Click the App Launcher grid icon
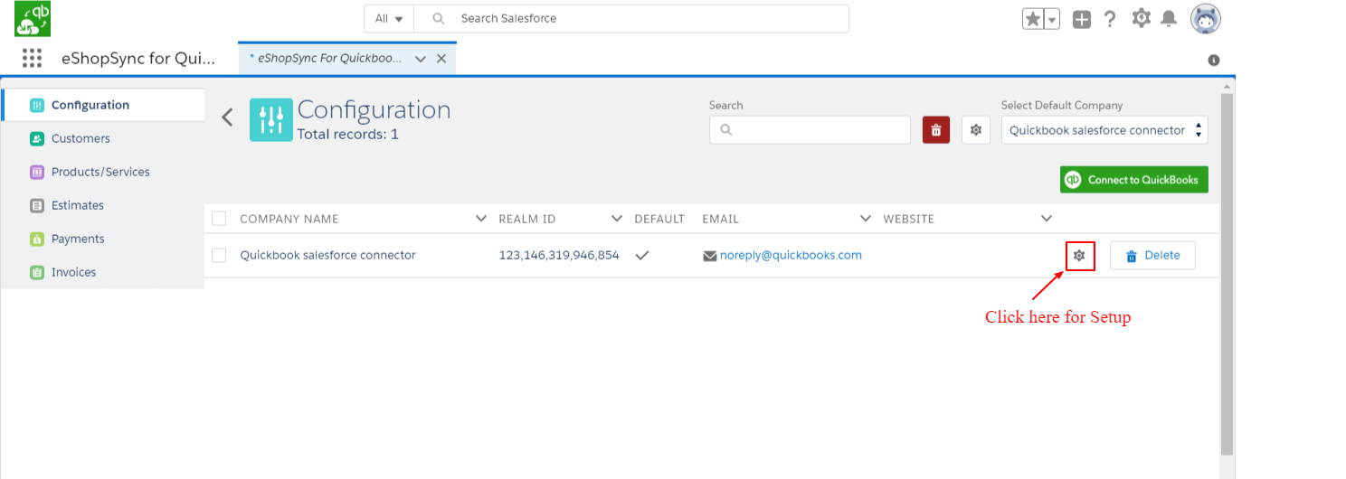The height and width of the screenshot is (479, 1346). click(32, 59)
